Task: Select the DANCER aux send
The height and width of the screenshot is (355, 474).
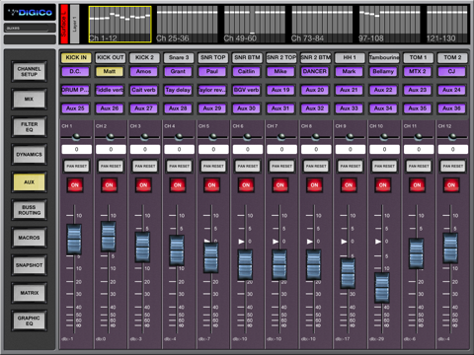Action: pos(315,71)
